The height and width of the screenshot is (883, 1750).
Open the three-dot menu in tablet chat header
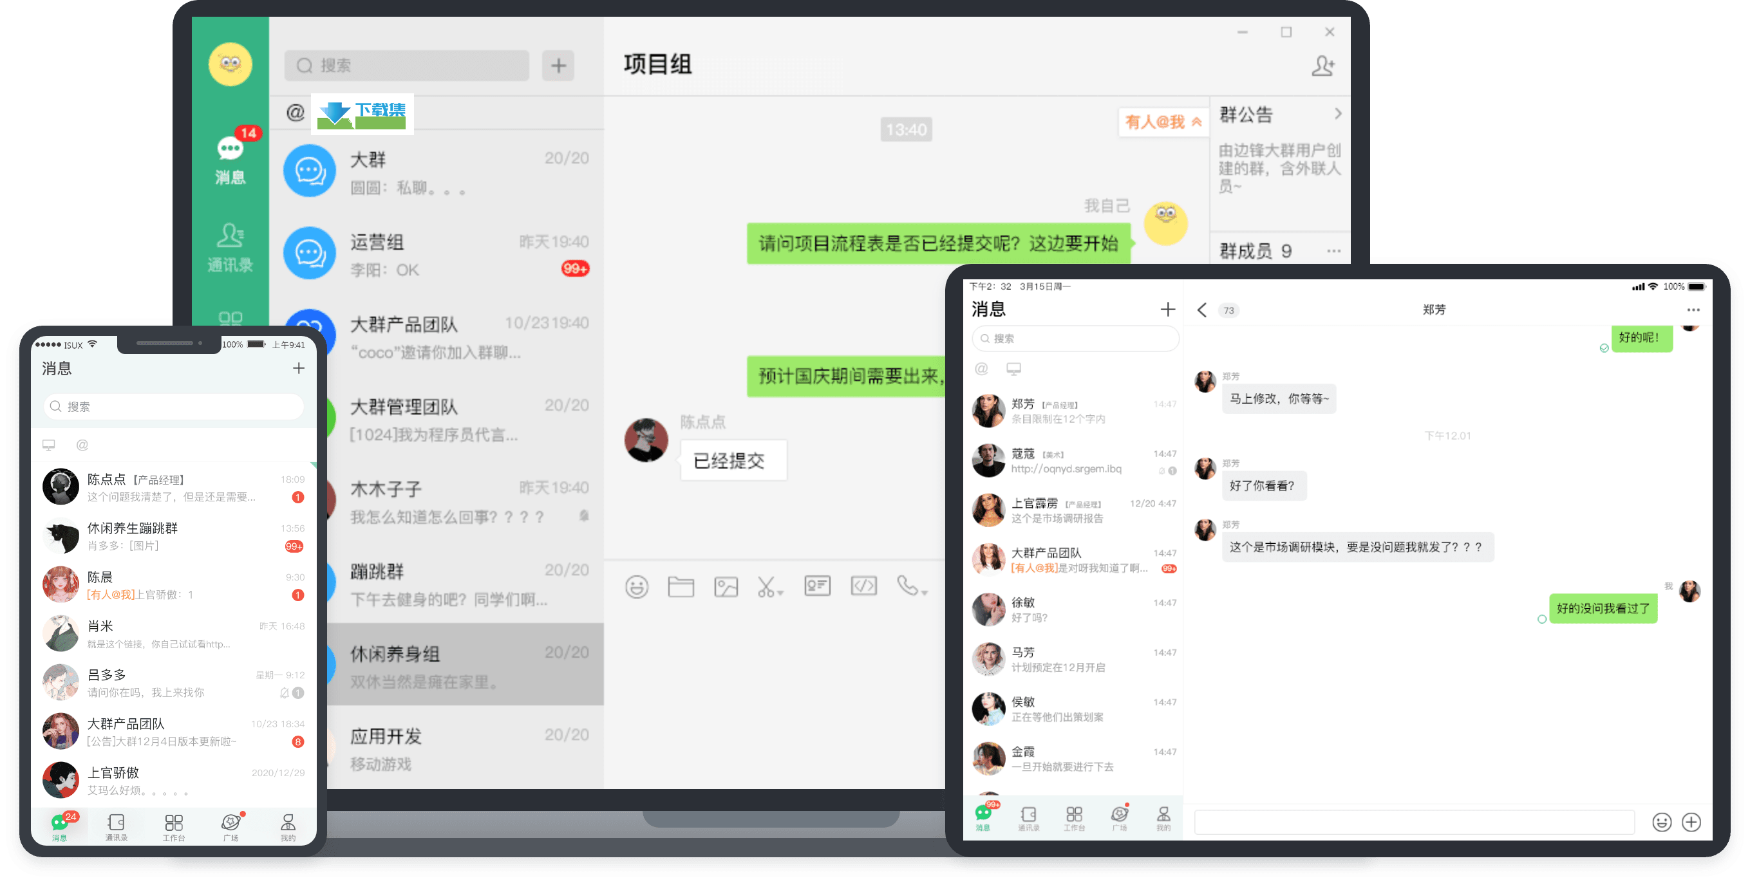[x=1693, y=310]
